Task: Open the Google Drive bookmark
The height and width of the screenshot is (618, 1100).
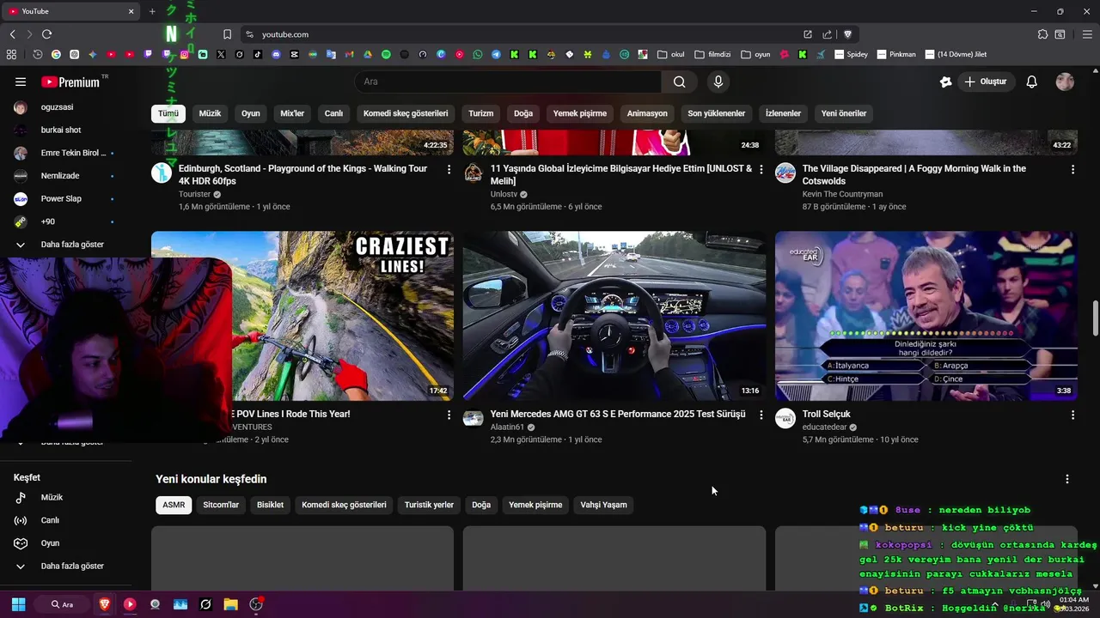Action: coord(368,54)
